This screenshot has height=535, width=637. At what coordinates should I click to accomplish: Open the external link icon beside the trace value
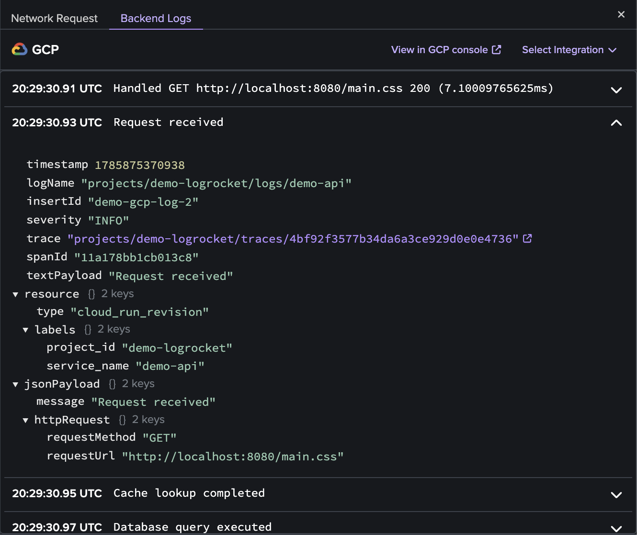[527, 238]
